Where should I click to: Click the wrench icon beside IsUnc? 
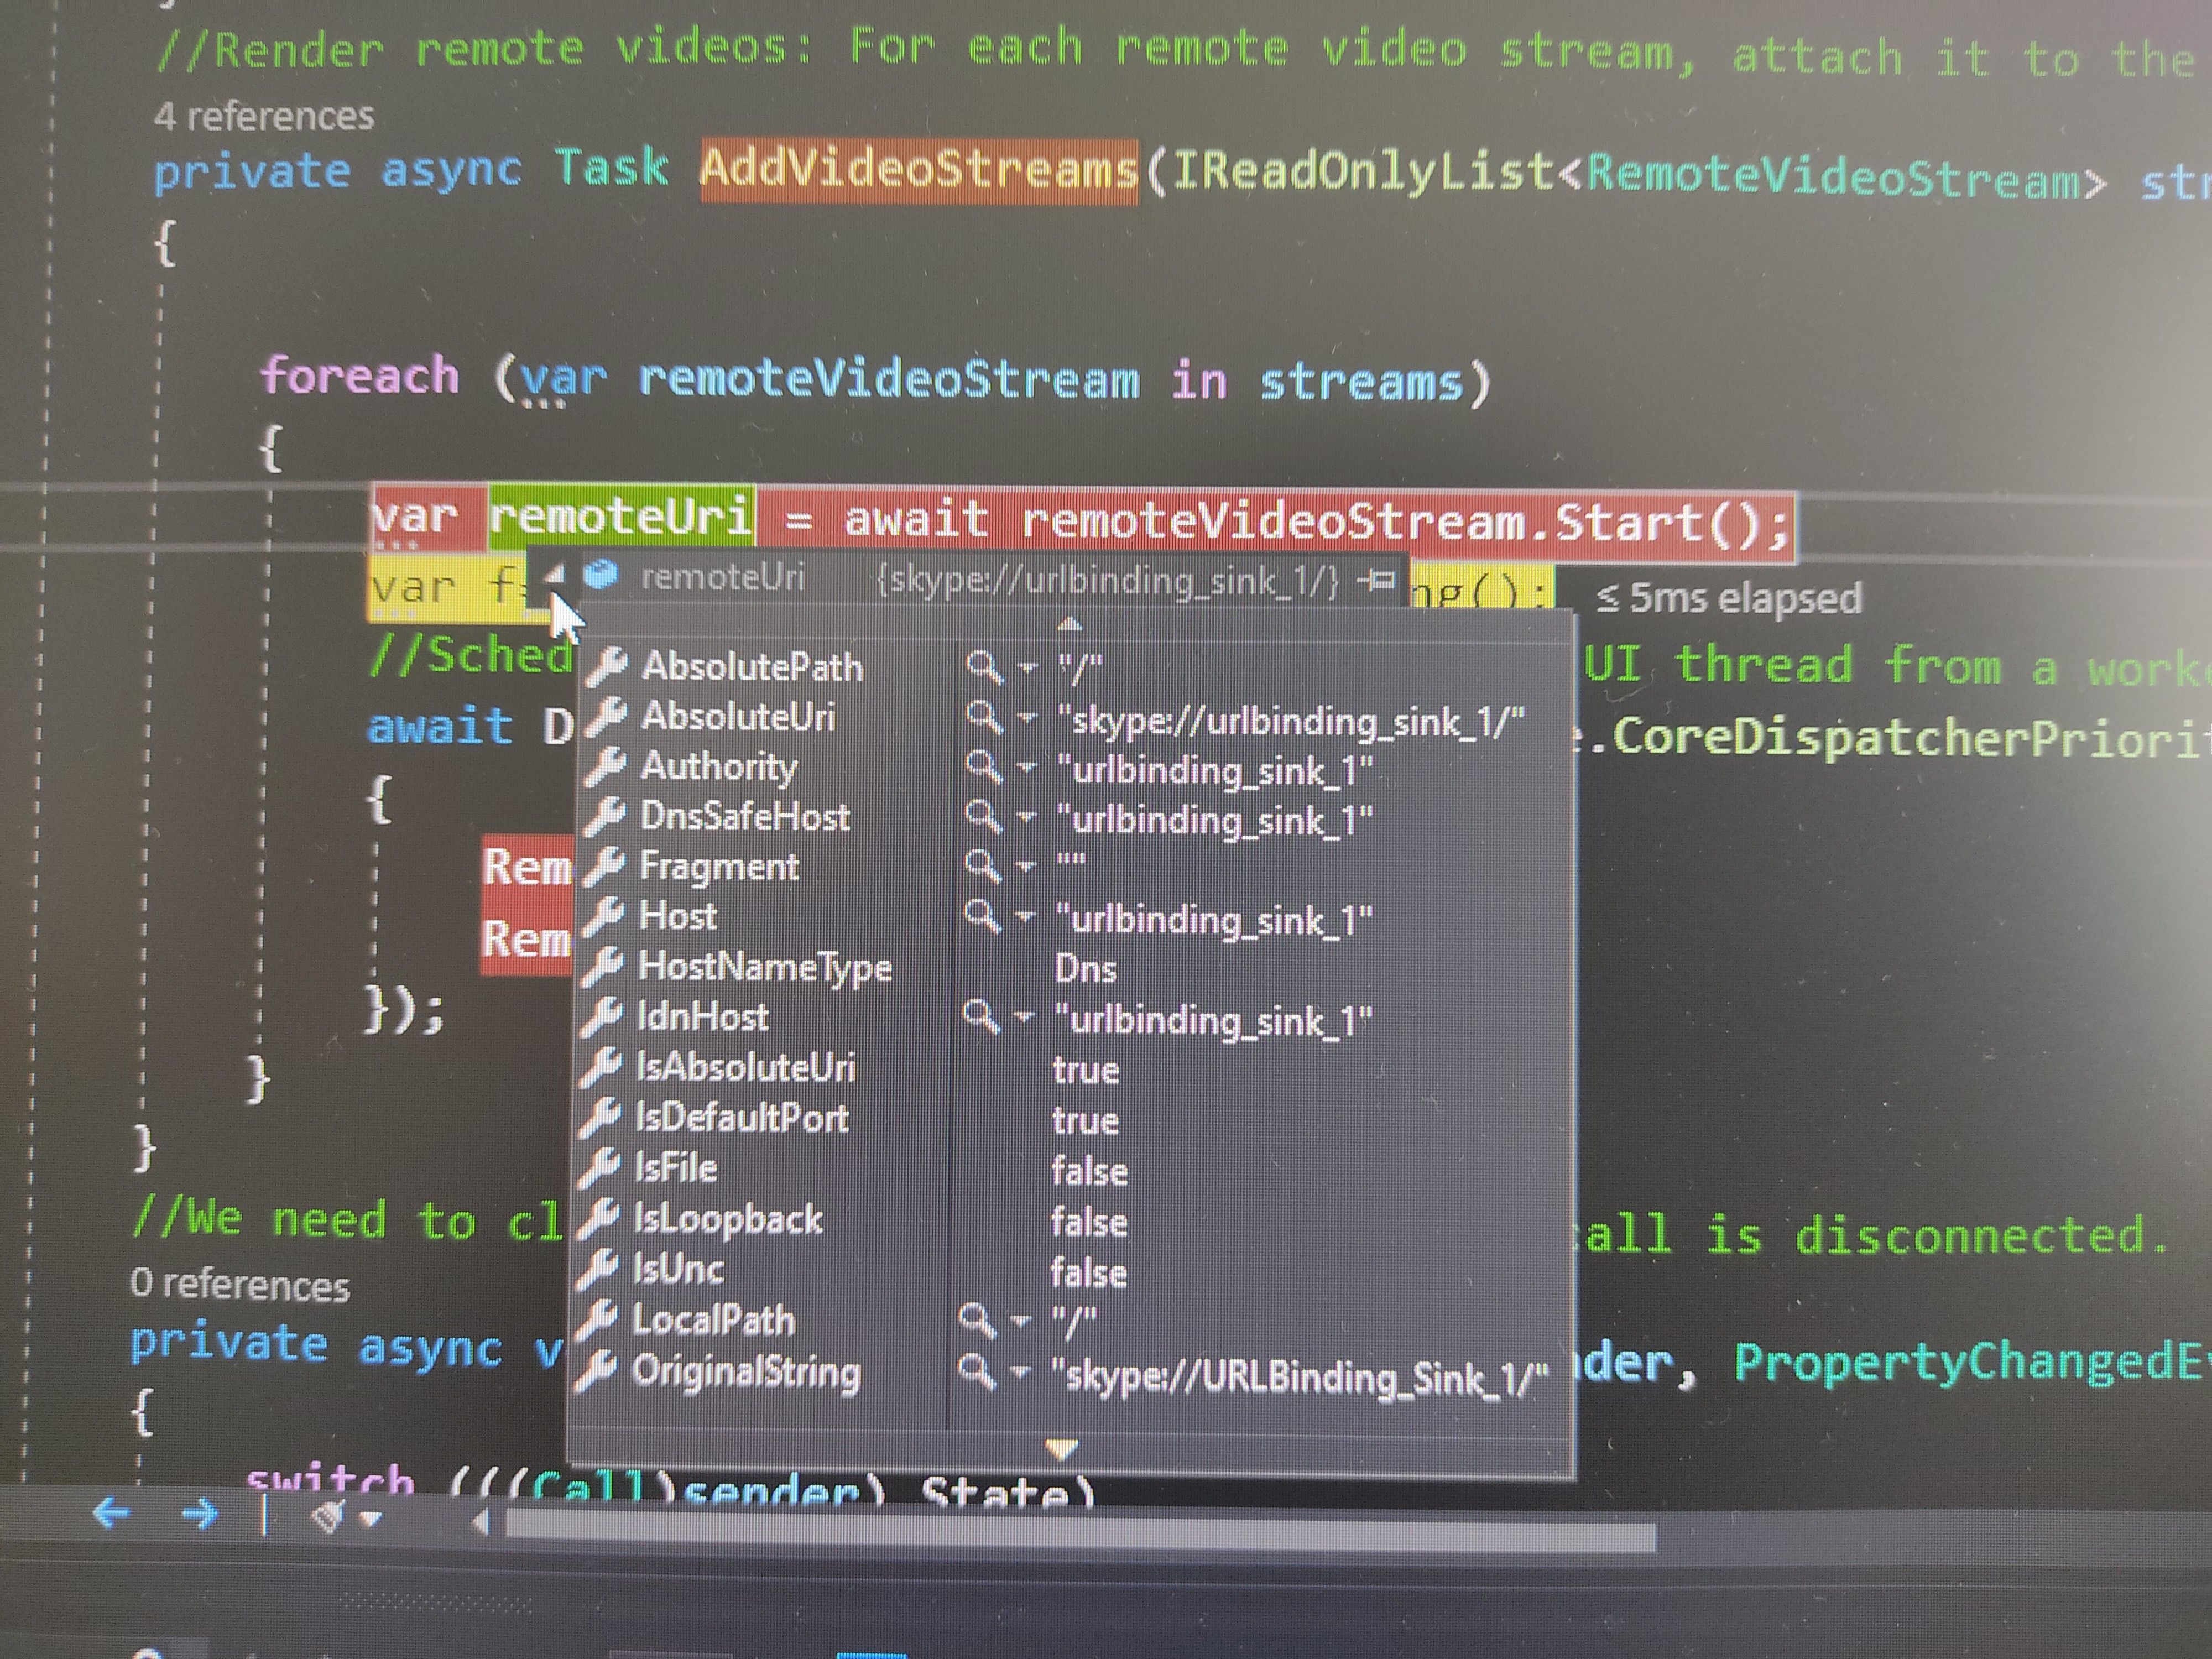point(598,1268)
